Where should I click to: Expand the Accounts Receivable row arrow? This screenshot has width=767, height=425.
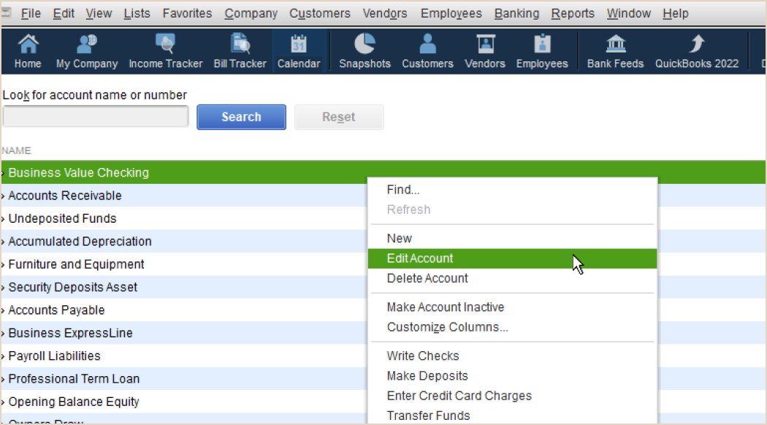coord(4,196)
